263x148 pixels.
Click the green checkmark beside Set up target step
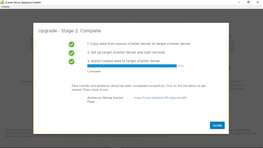[x=72, y=53]
